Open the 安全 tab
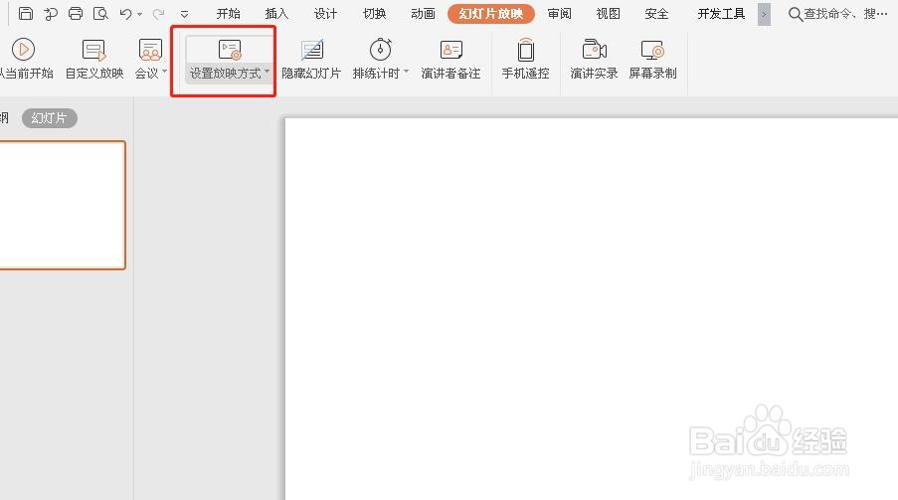Image resolution: width=898 pixels, height=500 pixels. (657, 14)
